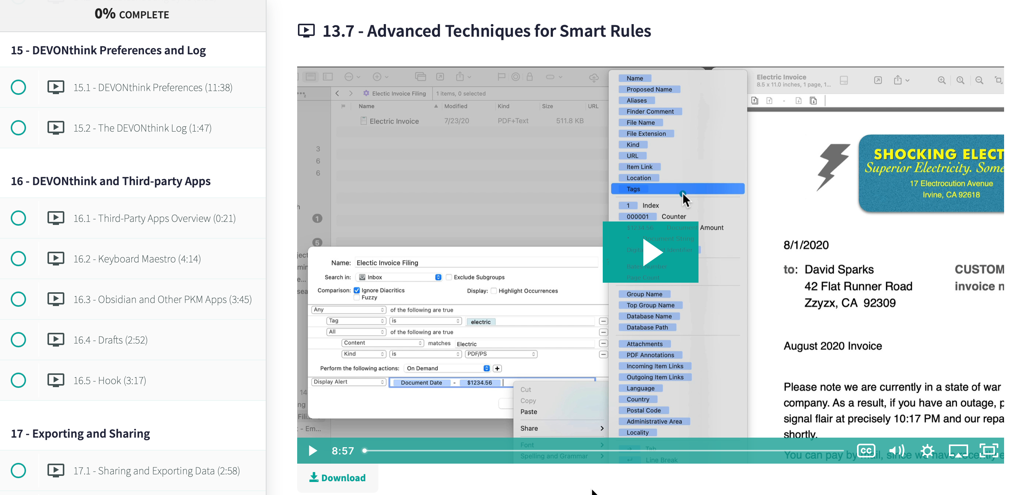Mark lesson 15.1 DEVONthink Preferences complete
The height and width of the screenshot is (495, 1024).
click(x=18, y=87)
